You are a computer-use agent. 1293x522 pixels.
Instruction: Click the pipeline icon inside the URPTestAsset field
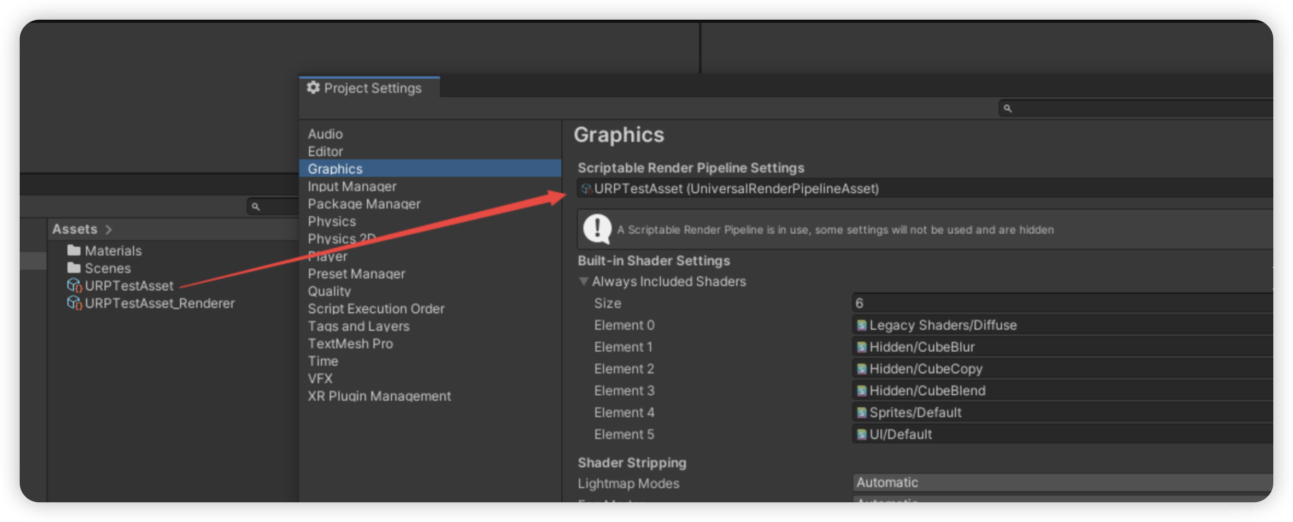(x=587, y=188)
